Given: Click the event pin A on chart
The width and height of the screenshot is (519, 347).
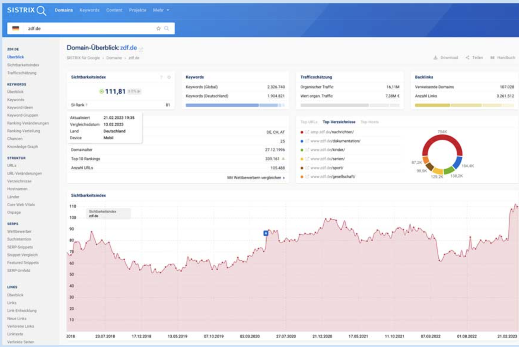Looking at the screenshot, I should point(266,233).
